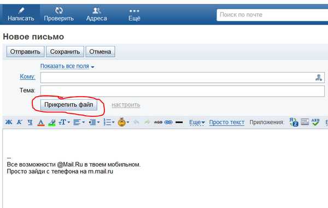This screenshot has height=208, width=328.
Task: Toggle bold Ж formatting
Action: point(9,122)
